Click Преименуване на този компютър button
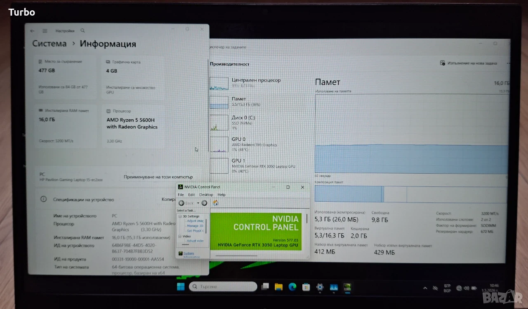 click(x=158, y=177)
